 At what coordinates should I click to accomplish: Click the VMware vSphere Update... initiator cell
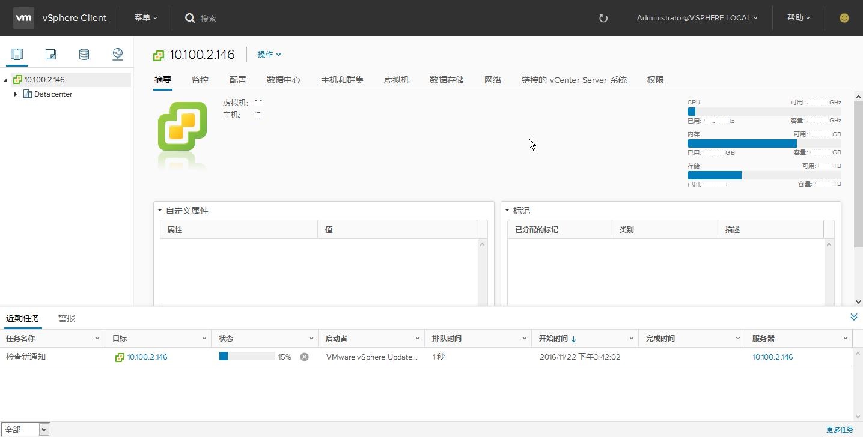click(x=372, y=357)
